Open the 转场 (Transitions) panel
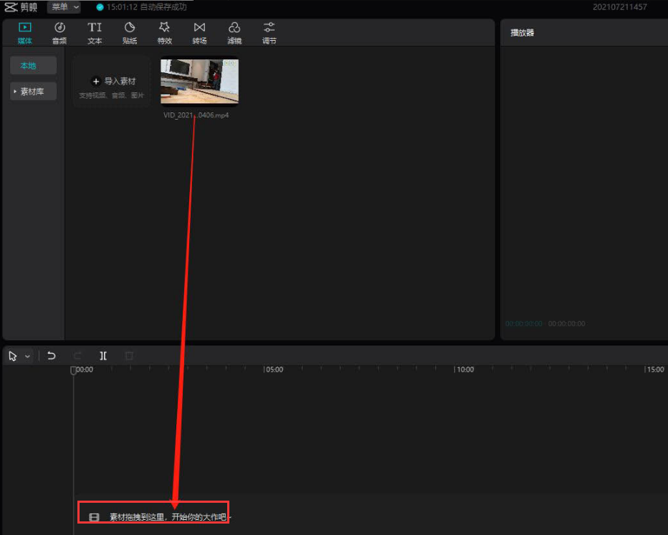Screen dimensions: 668x535 [x=199, y=32]
